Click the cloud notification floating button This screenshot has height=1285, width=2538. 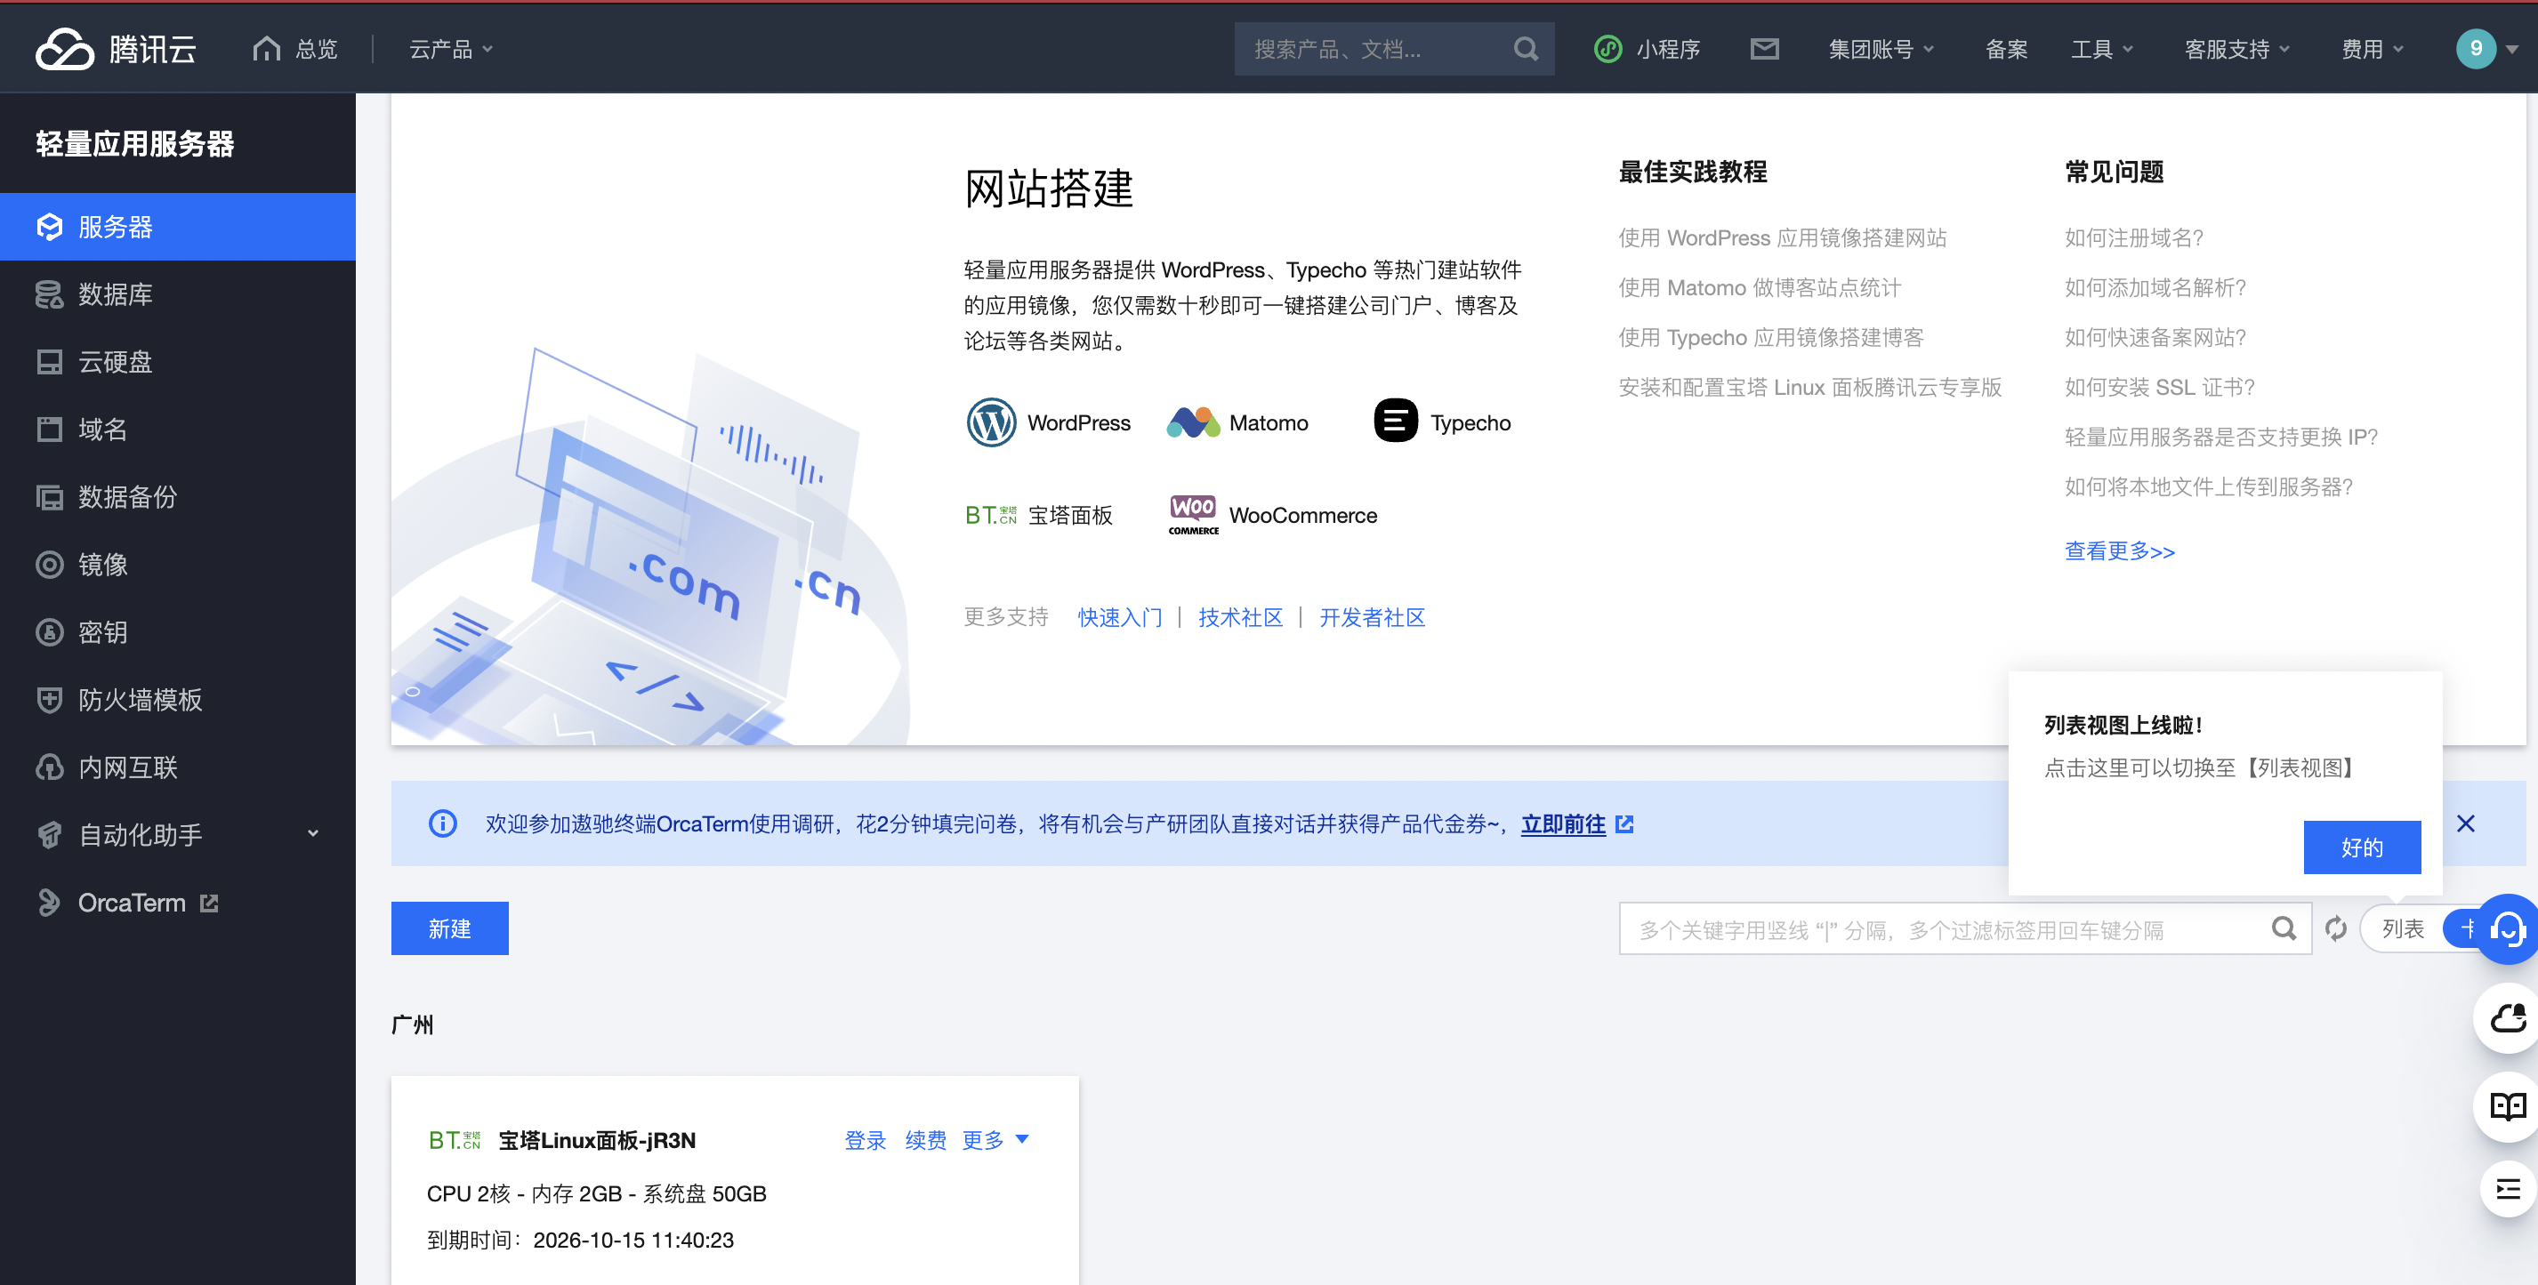2508,1018
